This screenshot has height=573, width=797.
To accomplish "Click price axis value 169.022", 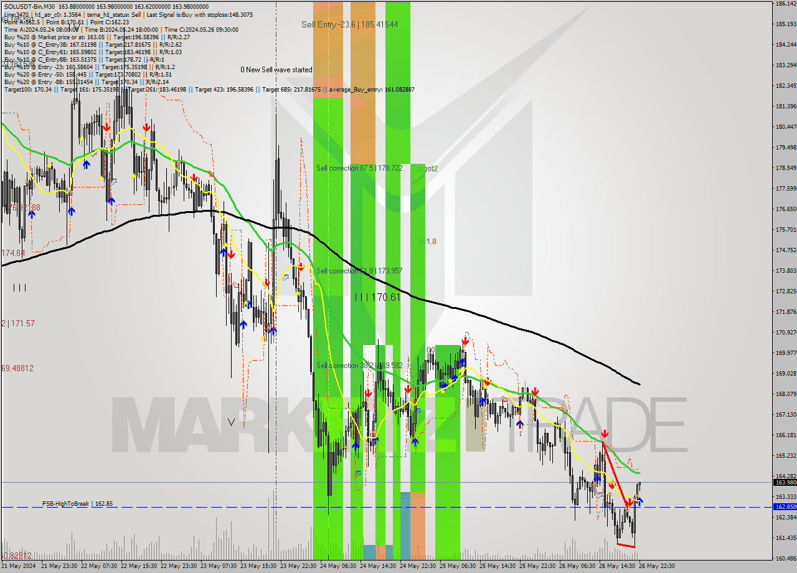I will [x=786, y=373].
